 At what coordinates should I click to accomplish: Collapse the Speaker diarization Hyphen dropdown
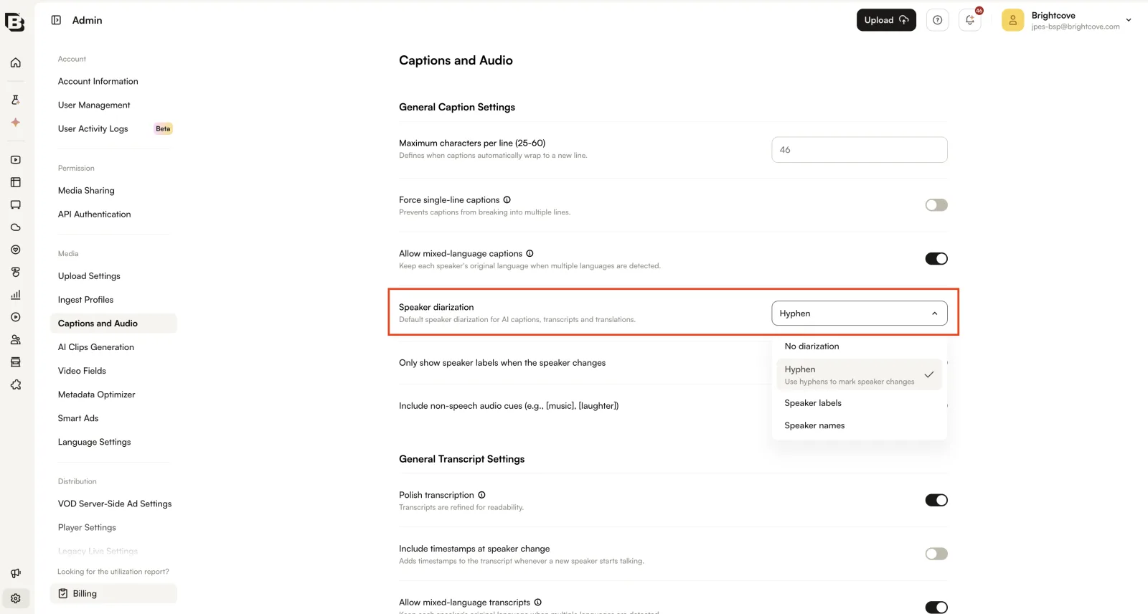point(860,313)
